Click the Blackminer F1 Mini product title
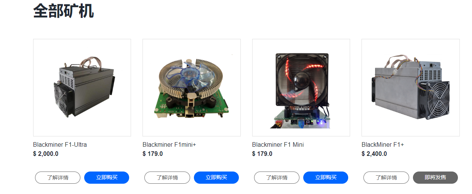This screenshot has height=194, width=472. [278, 145]
